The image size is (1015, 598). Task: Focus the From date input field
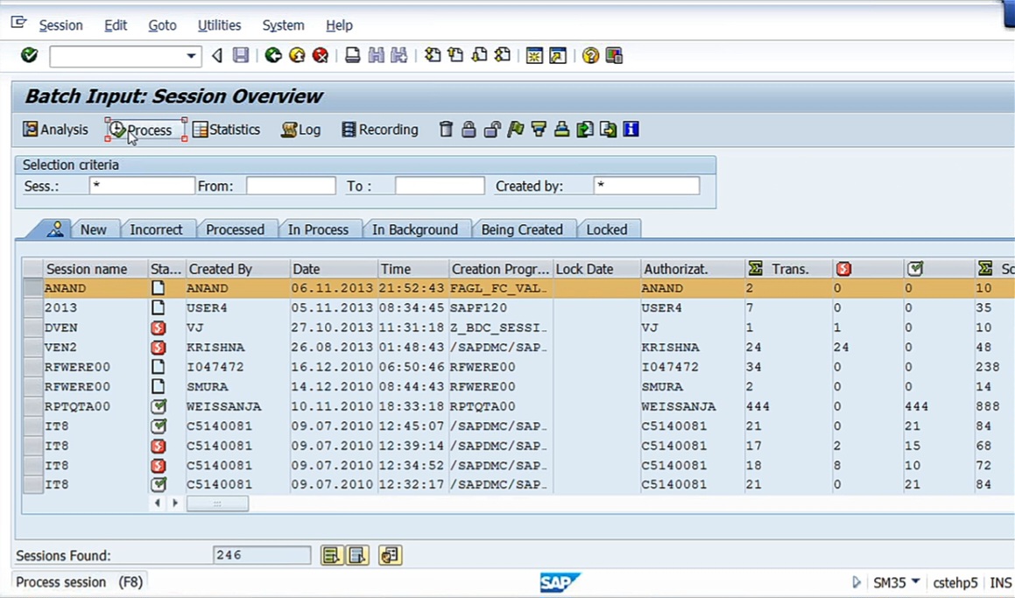coord(291,186)
